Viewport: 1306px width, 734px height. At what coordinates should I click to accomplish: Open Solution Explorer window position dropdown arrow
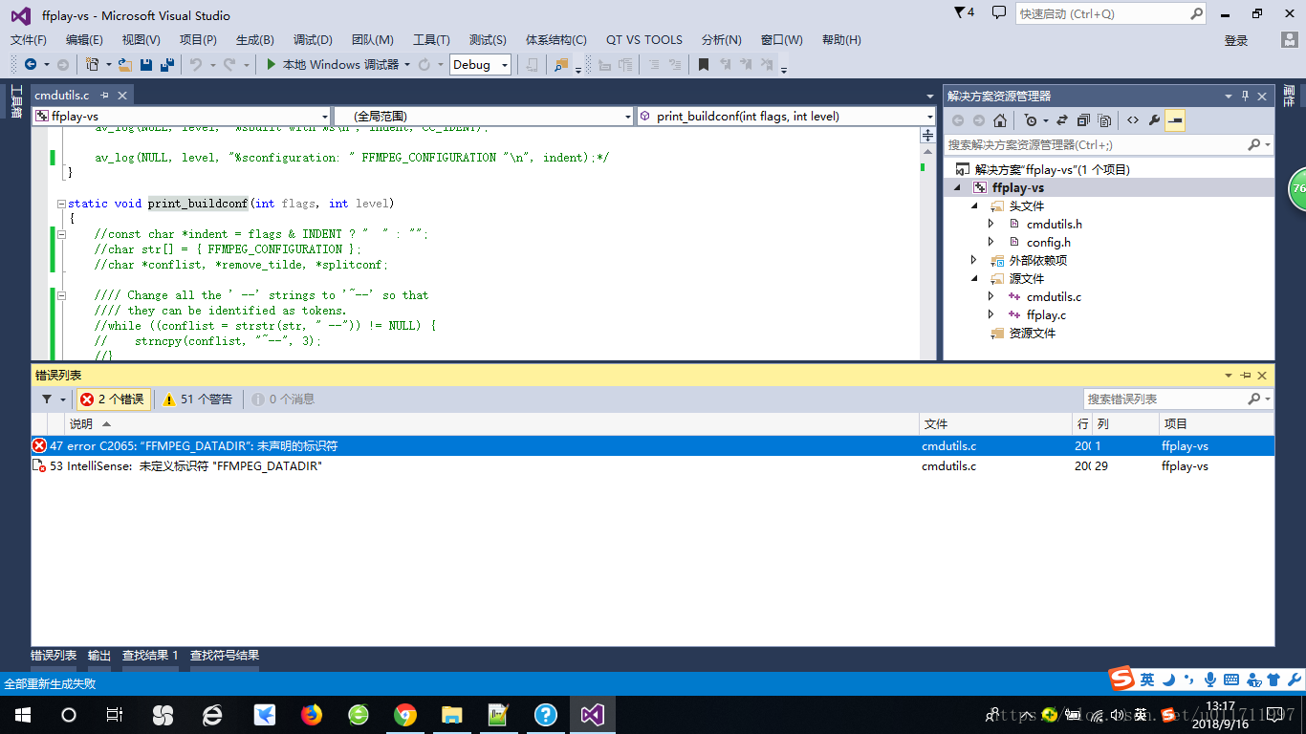1229,96
